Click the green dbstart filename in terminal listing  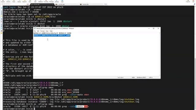[x=67, y=21]
